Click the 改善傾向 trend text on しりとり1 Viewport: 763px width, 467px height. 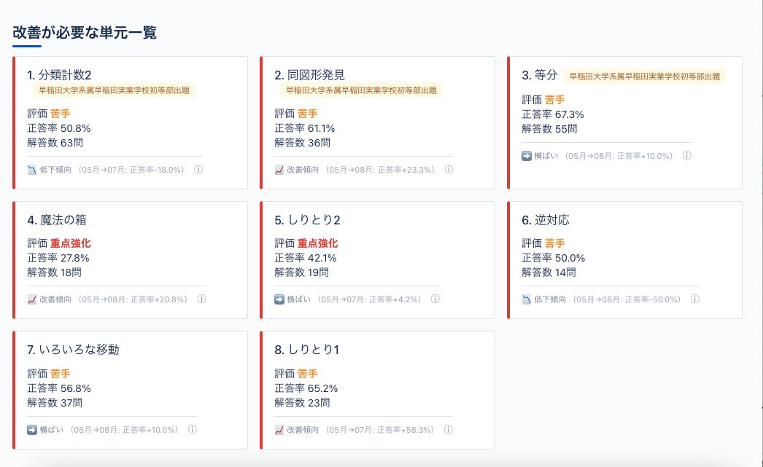tap(302, 430)
